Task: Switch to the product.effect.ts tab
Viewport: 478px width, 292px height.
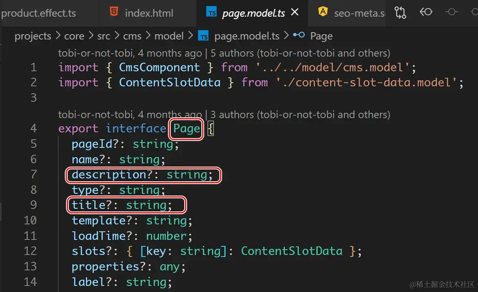Action: click(38, 13)
